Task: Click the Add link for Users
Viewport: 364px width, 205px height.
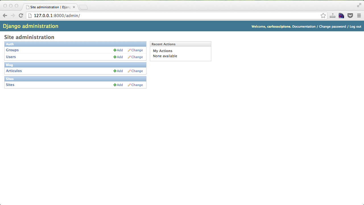Action: pos(120,57)
